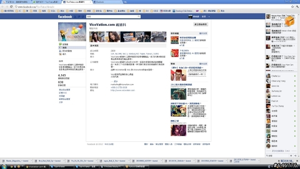300x169 pixels.
Task: Open the friend activity item in the sidebar
Action: tap(66, 51)
